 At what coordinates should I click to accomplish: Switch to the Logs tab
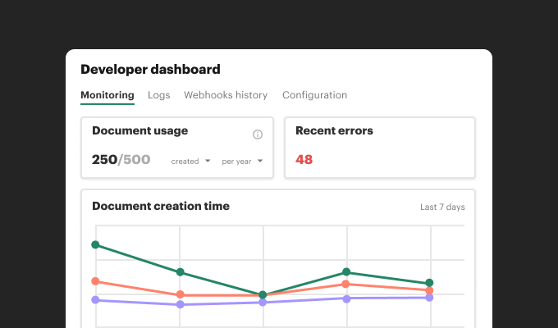[159, 95]
